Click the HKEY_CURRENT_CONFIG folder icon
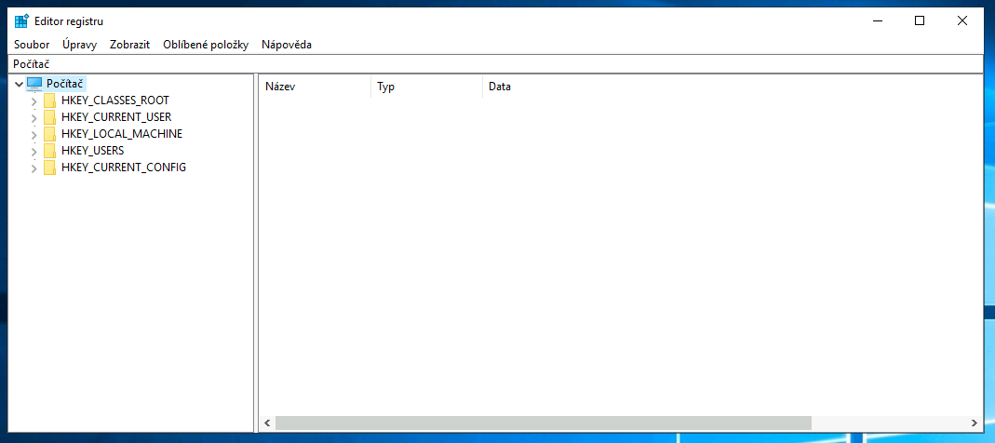The image size is (995, 443). click(49, 168)
